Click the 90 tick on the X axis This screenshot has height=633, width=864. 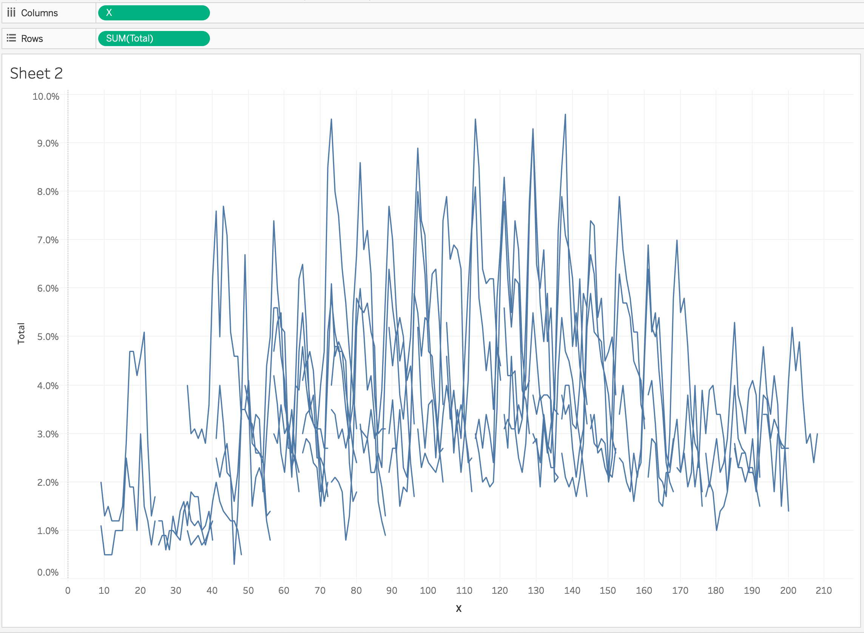tap(392, 590)
